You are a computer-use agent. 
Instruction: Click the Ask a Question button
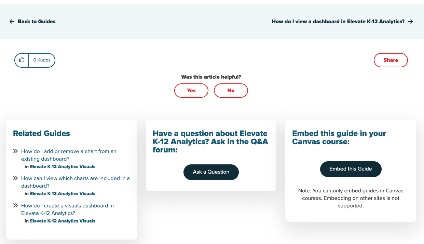(x=211, y=172)
